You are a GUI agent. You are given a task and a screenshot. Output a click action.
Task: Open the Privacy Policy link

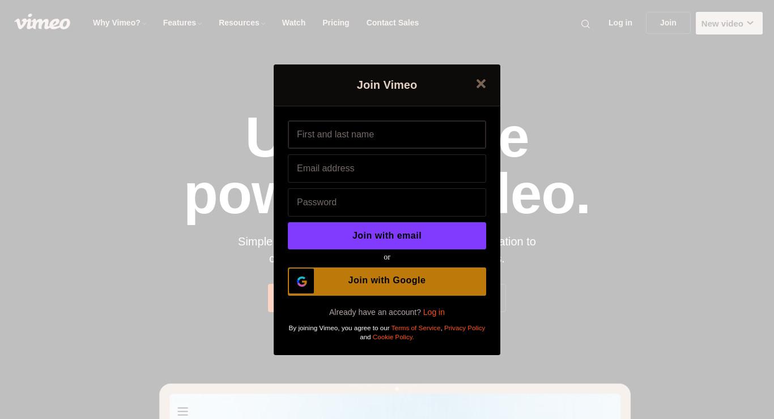click(465, 328)
